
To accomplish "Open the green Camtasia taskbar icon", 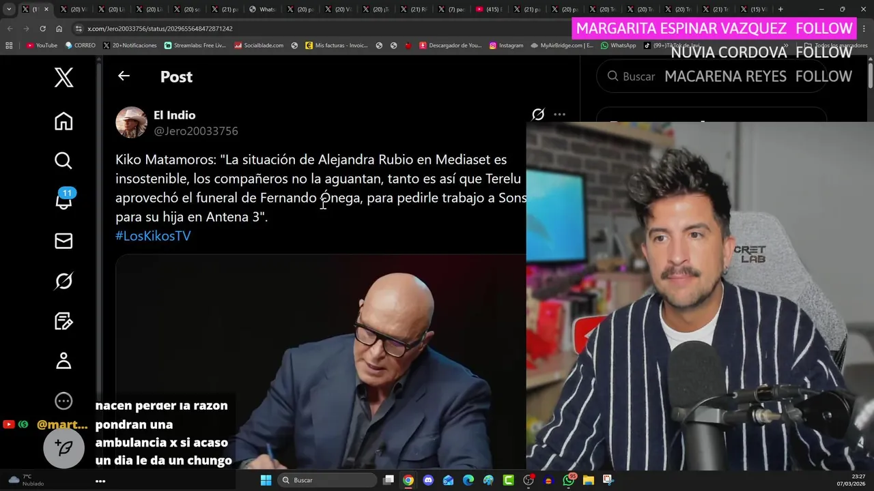I will 508,480.
